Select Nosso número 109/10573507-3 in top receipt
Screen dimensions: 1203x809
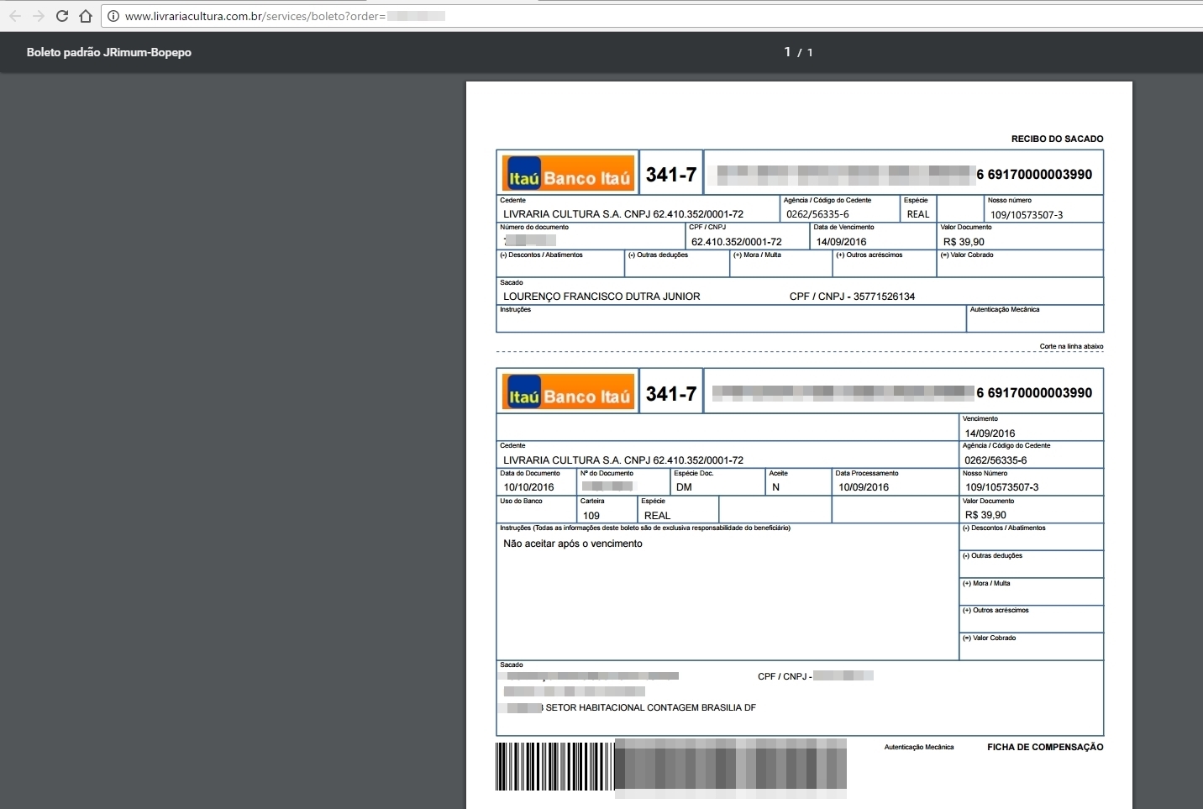[1027, 215]
